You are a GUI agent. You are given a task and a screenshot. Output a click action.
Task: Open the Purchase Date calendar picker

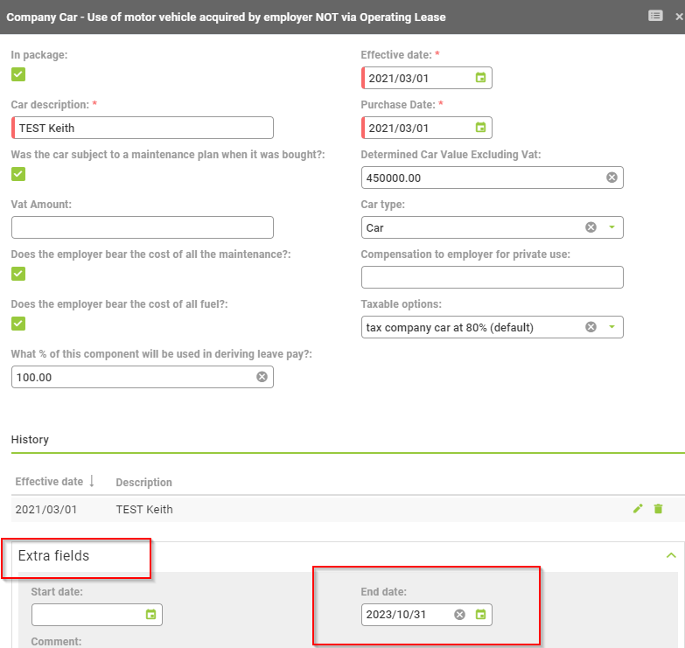point(479,128)
